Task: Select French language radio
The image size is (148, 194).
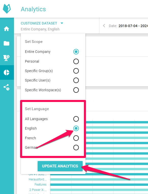Action: [76, 138]
